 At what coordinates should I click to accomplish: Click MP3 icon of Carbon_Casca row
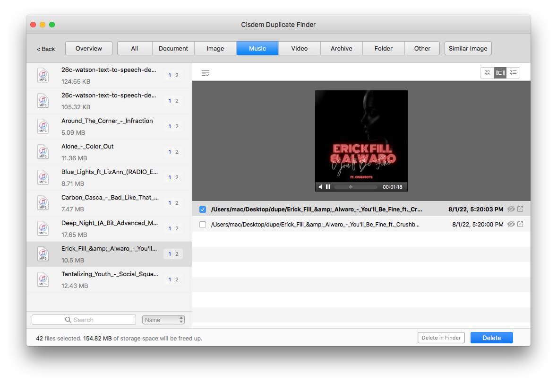[x=43, y=203]
